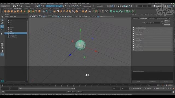This screenshot has height=98, width=175.
Task: Toggle Symmetry Off setting in status line
Action: coord(100,6)
